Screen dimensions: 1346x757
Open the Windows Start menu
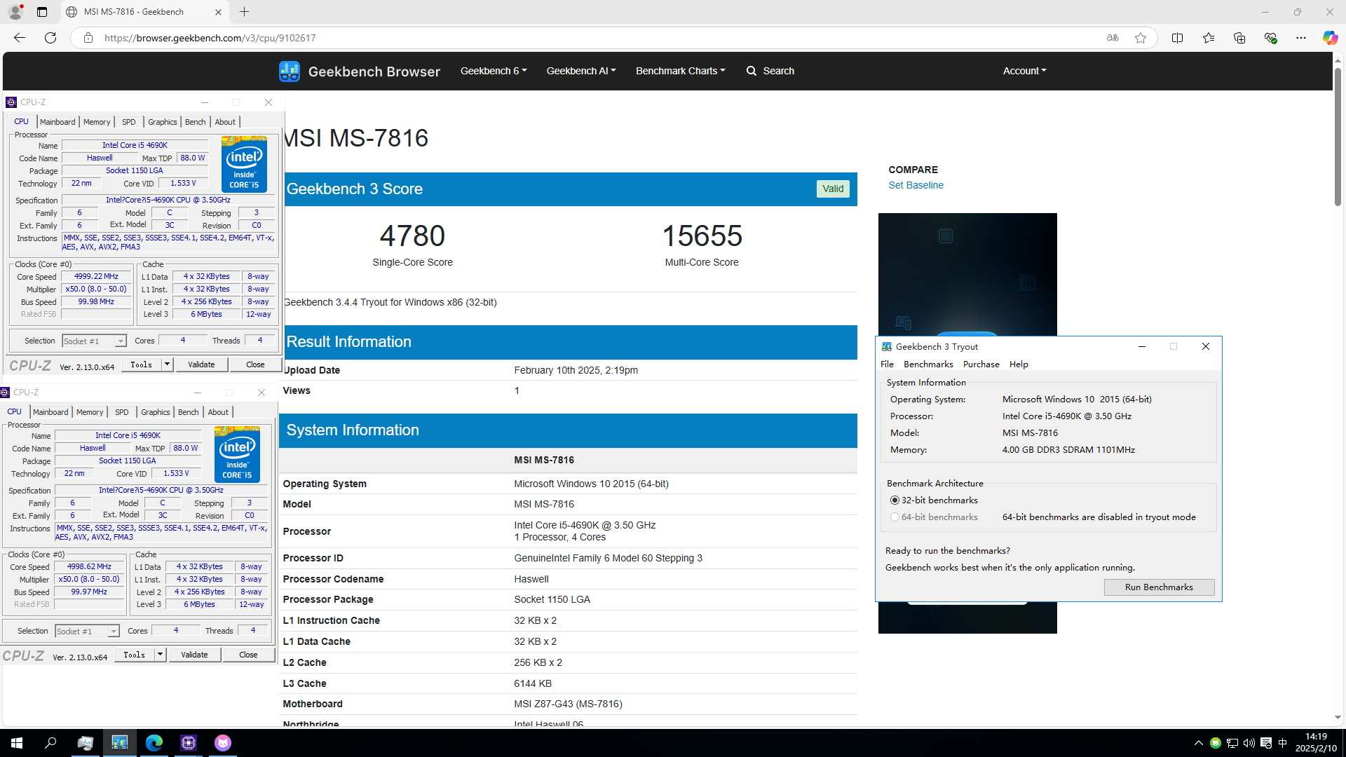[x=17, y=743]
